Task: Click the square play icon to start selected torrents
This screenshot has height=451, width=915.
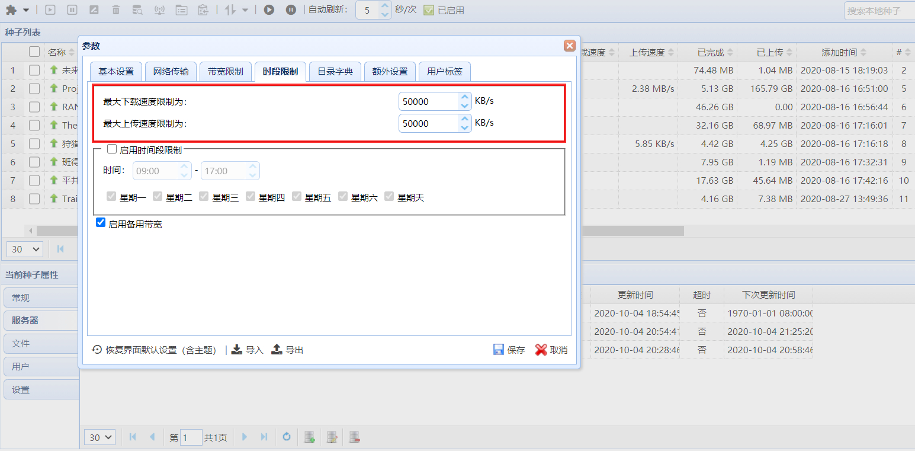Action: coord(50,10)
